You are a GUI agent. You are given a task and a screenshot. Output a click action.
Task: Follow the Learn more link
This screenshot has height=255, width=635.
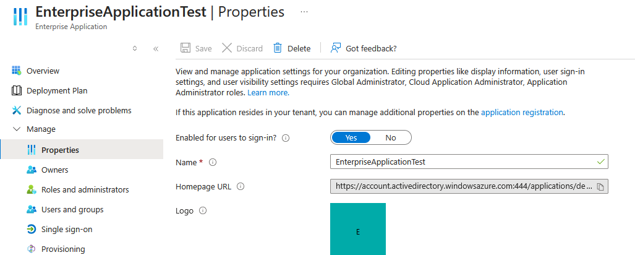268,93
